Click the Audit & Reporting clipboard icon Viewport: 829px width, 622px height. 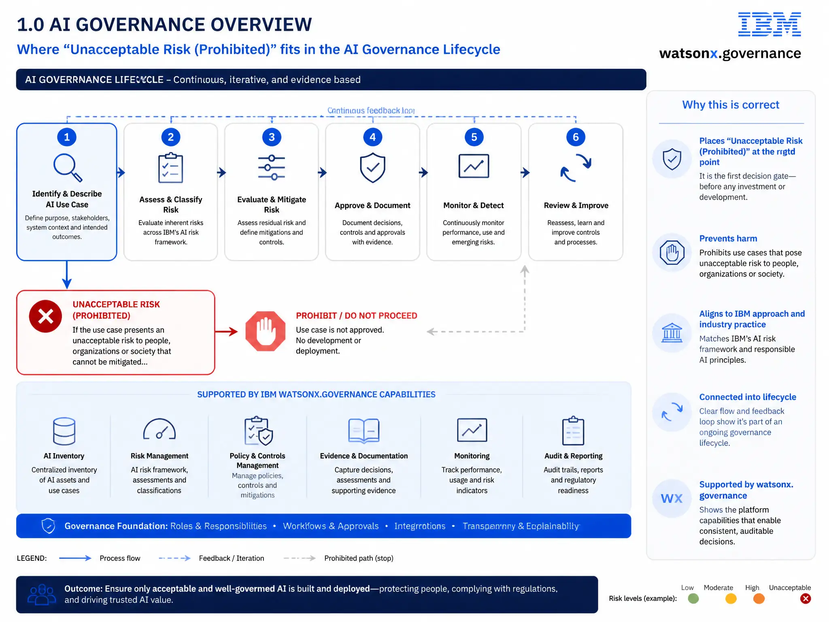[573, 430]
